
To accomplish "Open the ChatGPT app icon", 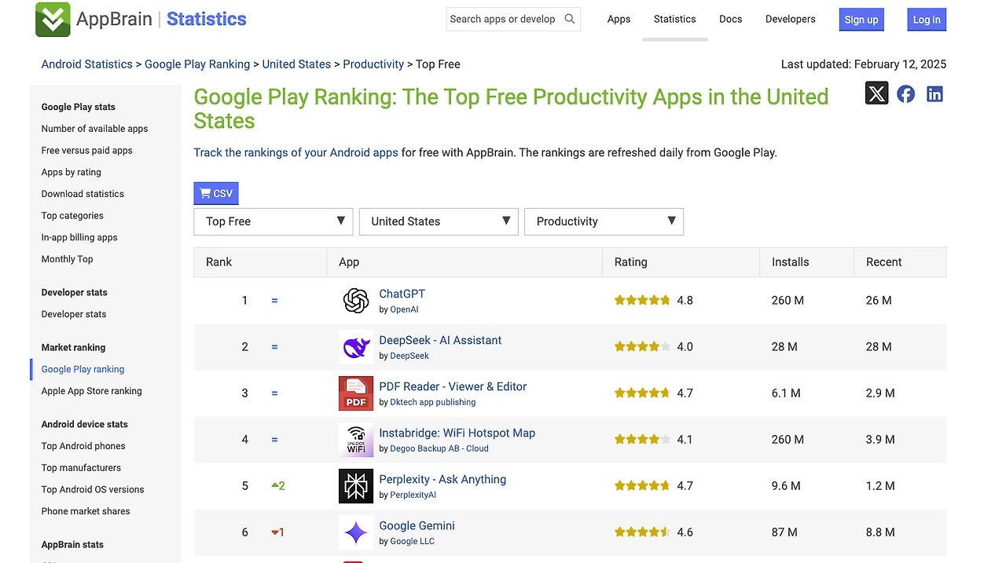I will click(x=356, y=301).
